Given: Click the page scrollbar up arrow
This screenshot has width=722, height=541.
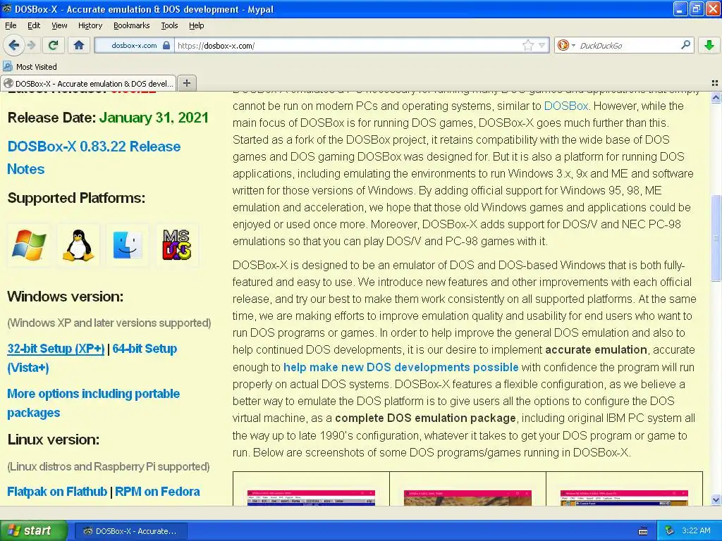Looking at the screenshot, I should tap(716, 97).
